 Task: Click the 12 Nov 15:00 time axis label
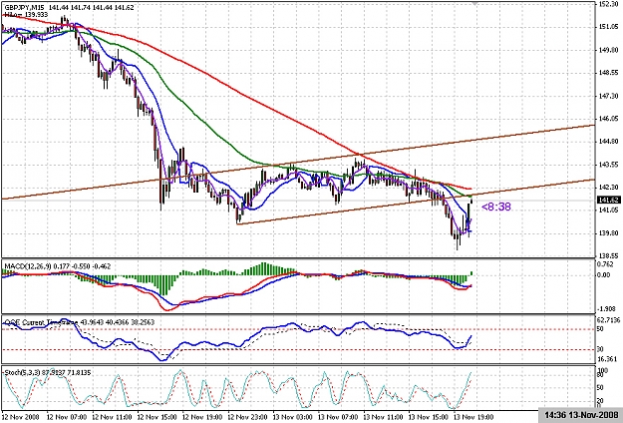[x=156, y=417]
